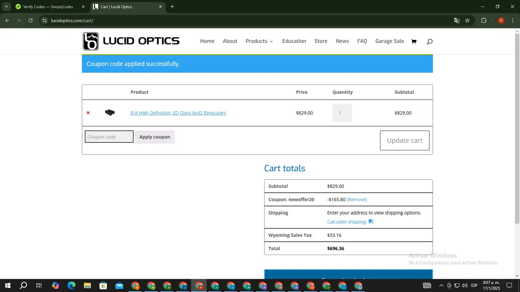This screenshot has height=292, width=520.
Task: Open the Chrome three-dot menu
Action: click(513, 20)
